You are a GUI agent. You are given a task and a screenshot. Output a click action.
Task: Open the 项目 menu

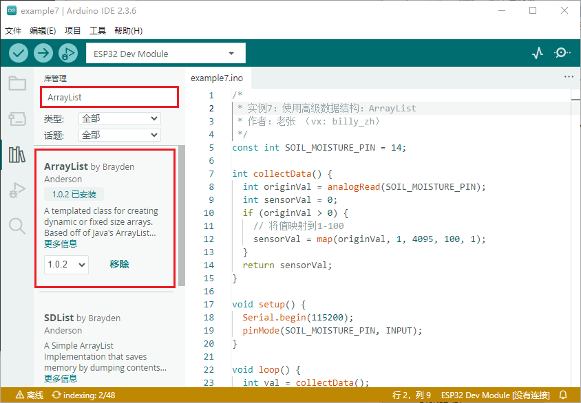(73, 31)
